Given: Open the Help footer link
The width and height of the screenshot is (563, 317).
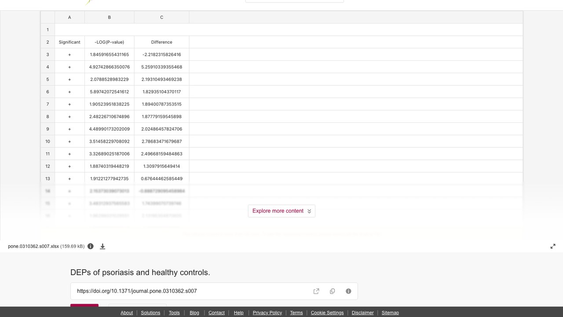Looking at the screenshot, I should 239,313.
